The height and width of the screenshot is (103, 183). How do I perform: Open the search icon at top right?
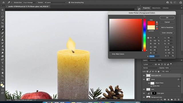click(x=171, y=3)
